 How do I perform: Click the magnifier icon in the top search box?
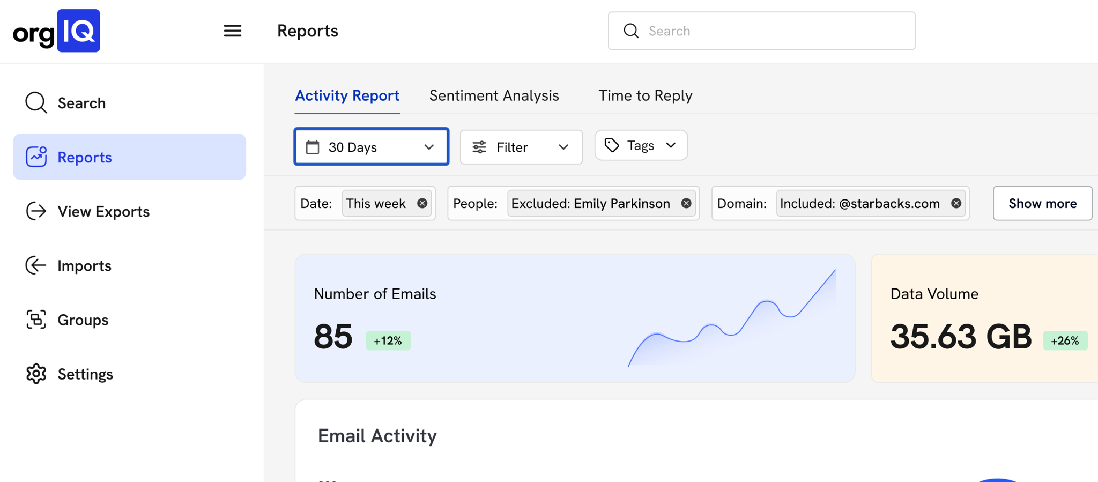pyautogui.click(x=631, y=31)
